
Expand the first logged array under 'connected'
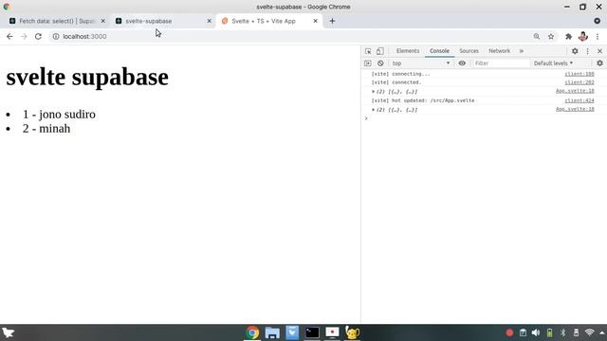pos(373,92)
